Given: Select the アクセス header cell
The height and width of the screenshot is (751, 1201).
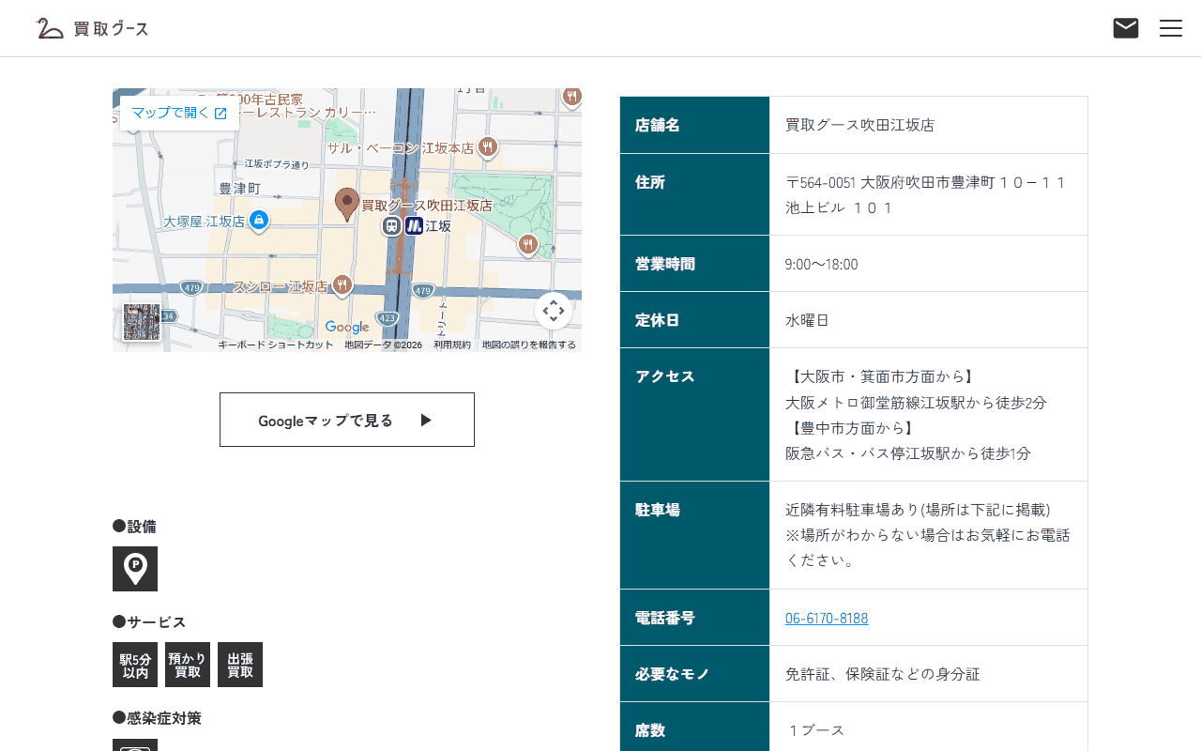Looking at the screenshot, I should (x=694, y=415).
